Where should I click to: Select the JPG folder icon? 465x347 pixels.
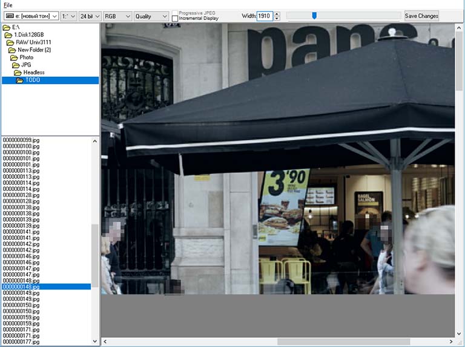pos(16,65)
